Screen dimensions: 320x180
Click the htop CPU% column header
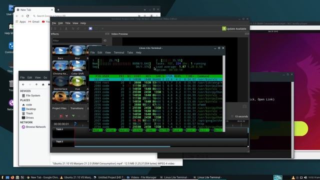tap(169, 76)
